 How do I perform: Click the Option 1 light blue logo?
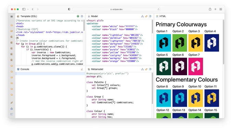(163, 43)
